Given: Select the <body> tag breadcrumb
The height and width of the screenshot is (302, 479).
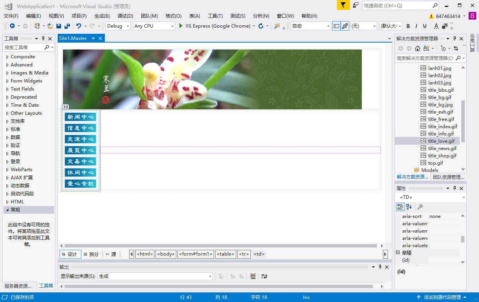Looking at the screenshot, I should 166,254.
